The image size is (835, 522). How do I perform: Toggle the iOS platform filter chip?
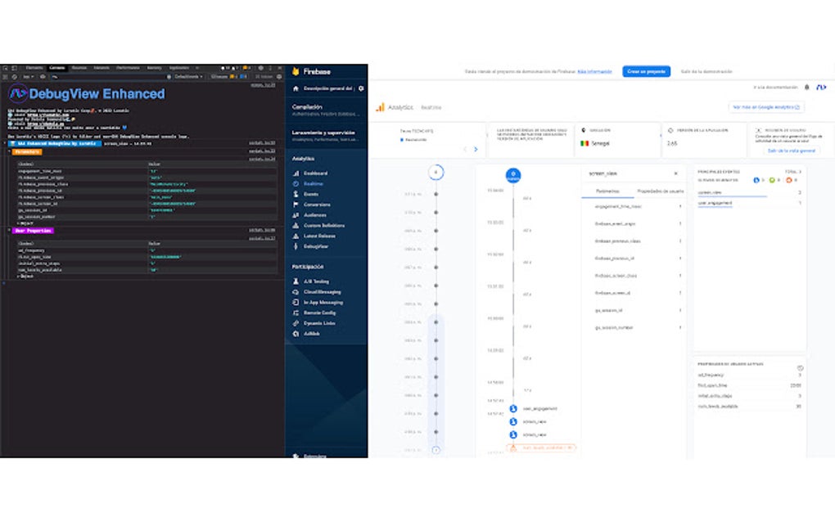coord(756,180)
